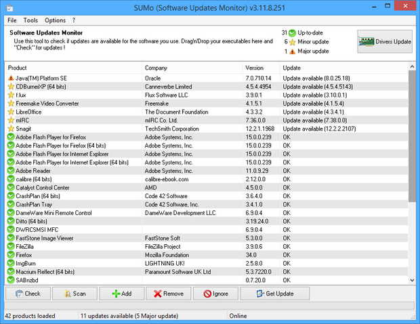Click the green check icon beside DWRCSMSI MFC
420x324 pixels.
pyautogui.click(x=11, y=229)
